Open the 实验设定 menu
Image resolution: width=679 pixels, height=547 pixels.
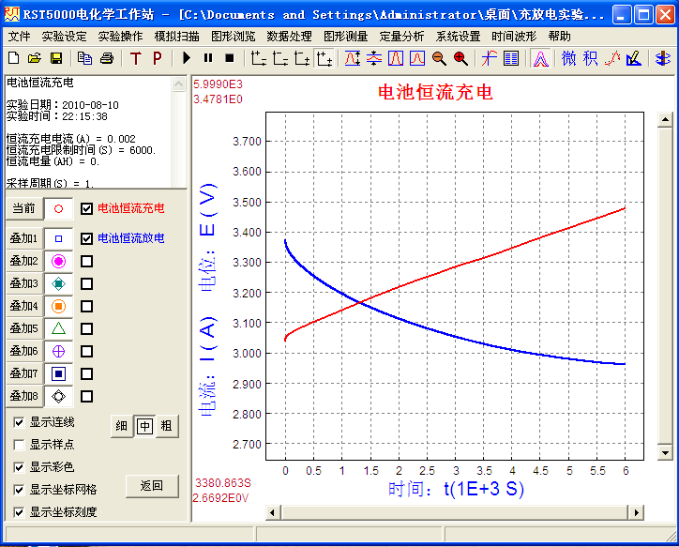[x=64, y=36]
